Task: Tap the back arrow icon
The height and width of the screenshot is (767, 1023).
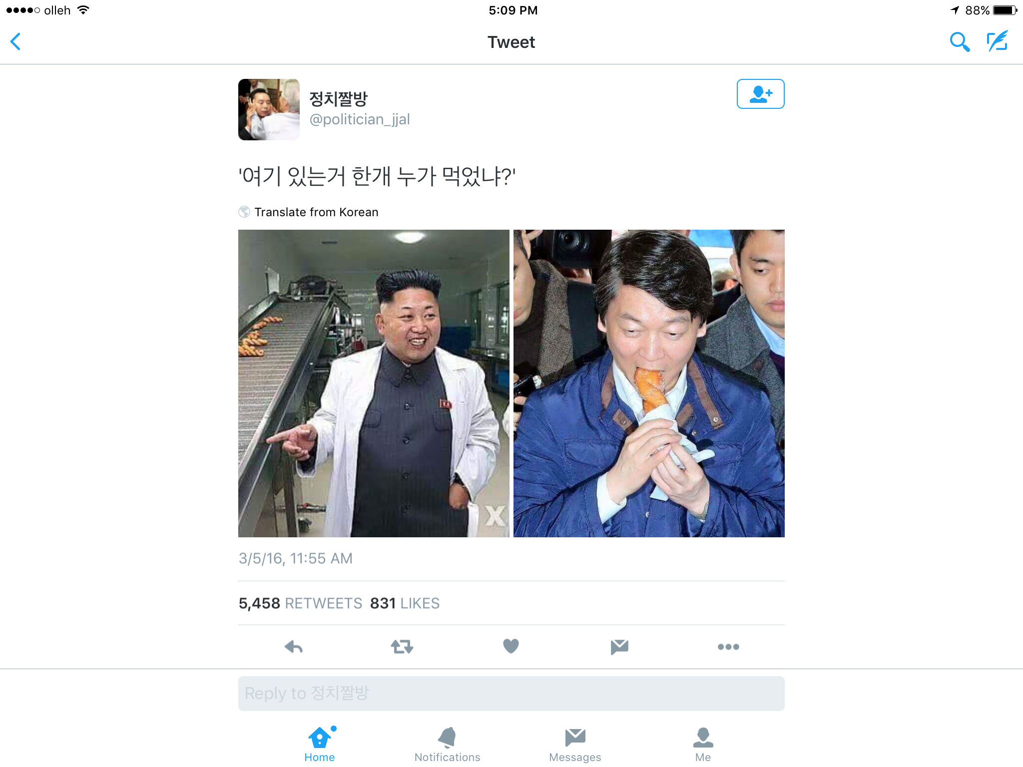Action: point(15,41)
